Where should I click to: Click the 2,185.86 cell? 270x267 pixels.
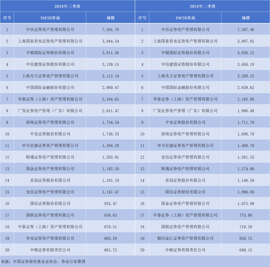[246, 99]
